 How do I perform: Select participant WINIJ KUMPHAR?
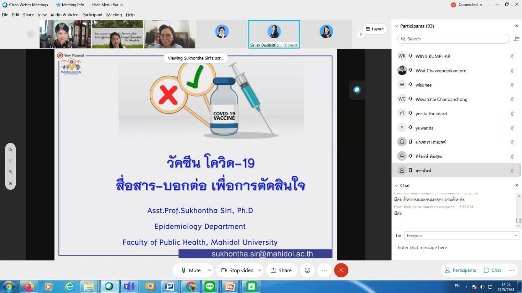point(456,56)
